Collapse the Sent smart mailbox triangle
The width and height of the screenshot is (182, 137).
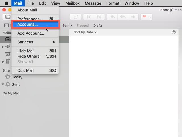(x=3, y=84)
